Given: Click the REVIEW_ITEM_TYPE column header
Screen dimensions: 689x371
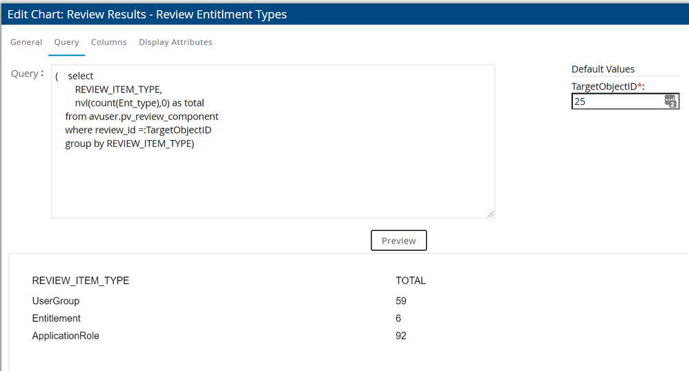Looking at the screenshot, I should click(x=81, y=281).
